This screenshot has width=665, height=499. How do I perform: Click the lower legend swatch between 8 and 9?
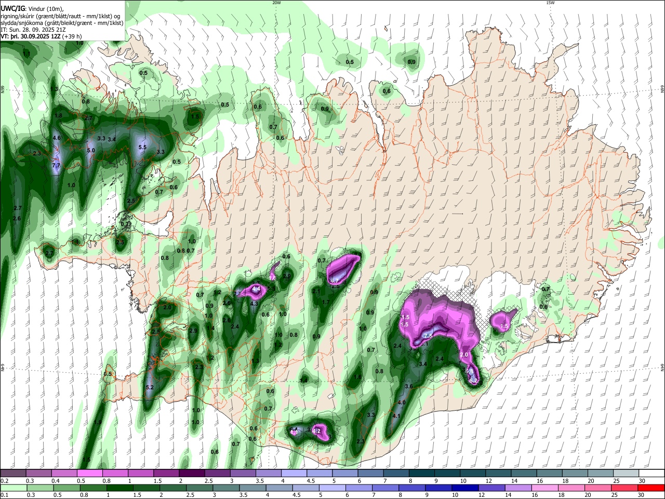[x=414, y=488]
